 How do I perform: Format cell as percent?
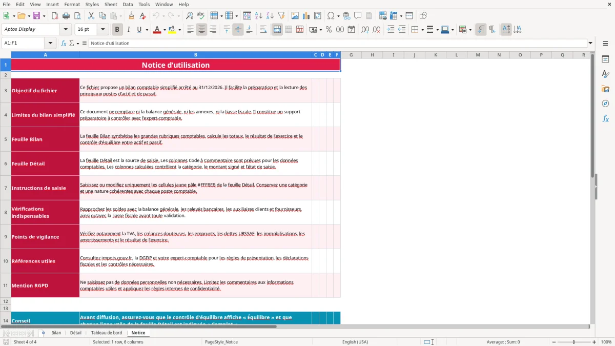point(329,30)
